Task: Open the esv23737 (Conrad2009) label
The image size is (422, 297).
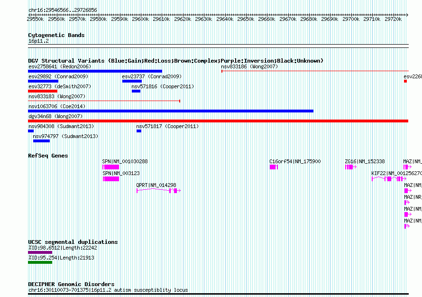Action: click(x=152, y=76)
